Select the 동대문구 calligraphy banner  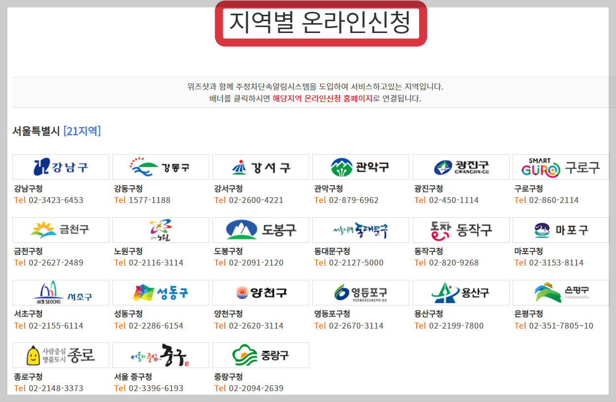click(x=360, y=230)
